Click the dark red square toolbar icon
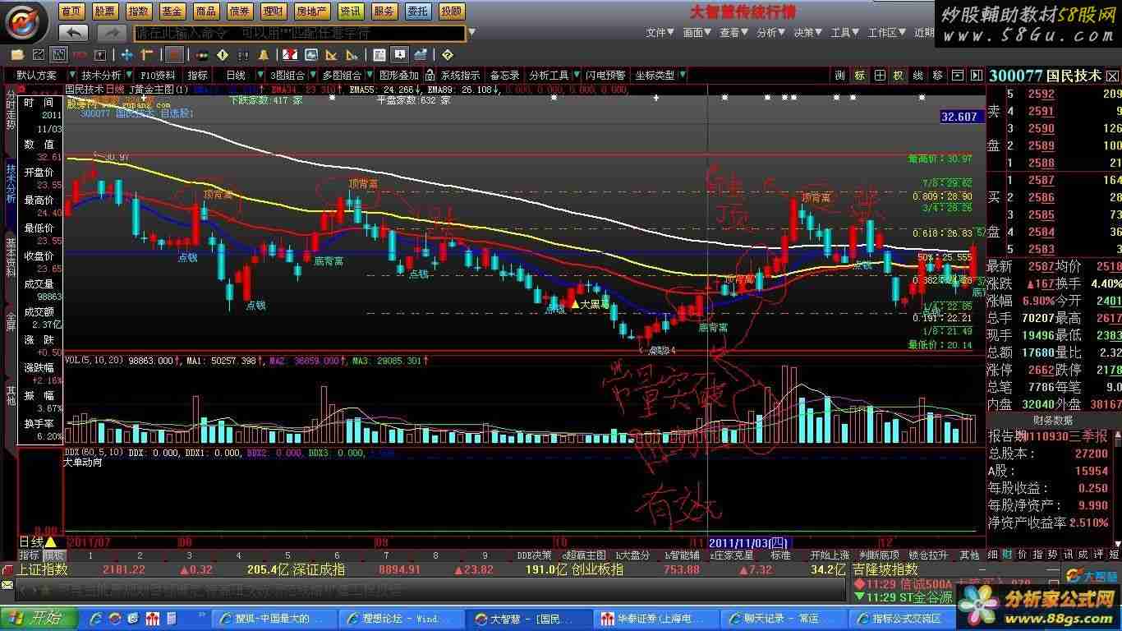The image size is (1122, 631). 174,55
